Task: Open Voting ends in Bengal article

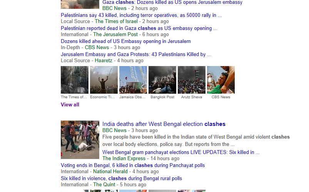Action: click(x=133, y=165)
